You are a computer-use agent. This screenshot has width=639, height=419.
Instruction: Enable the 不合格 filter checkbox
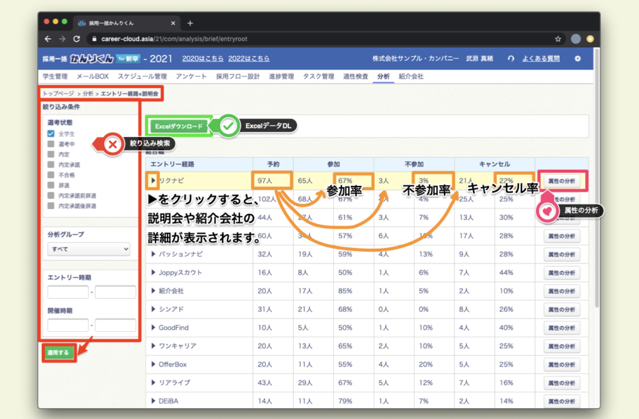point(51,175)
